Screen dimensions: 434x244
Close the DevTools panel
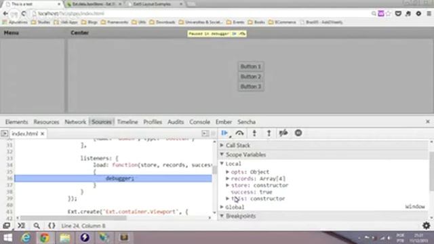(x=428, y=121)
